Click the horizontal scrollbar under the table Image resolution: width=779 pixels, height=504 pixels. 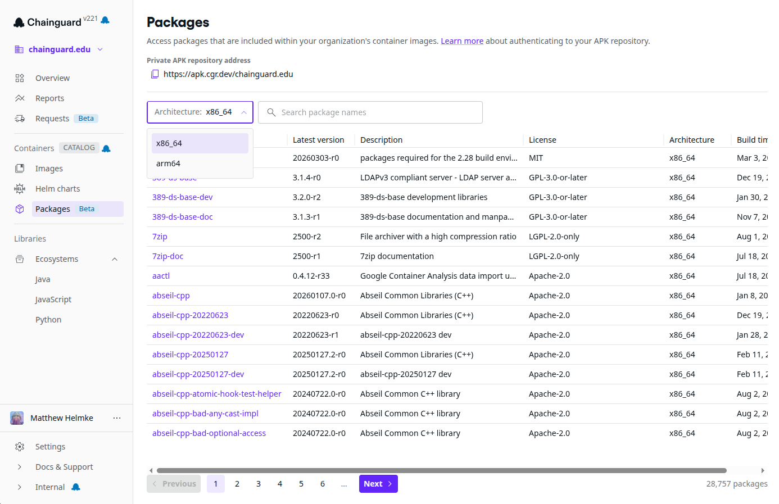441,470
